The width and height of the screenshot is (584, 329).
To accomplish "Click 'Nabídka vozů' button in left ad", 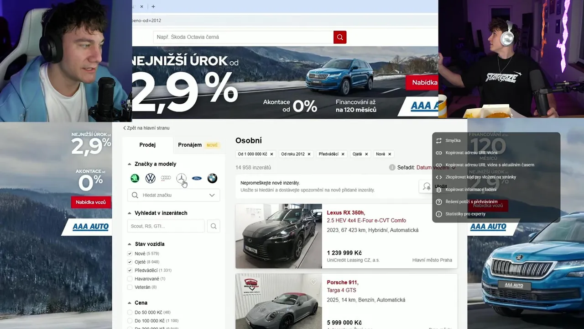I will point(91,202).
